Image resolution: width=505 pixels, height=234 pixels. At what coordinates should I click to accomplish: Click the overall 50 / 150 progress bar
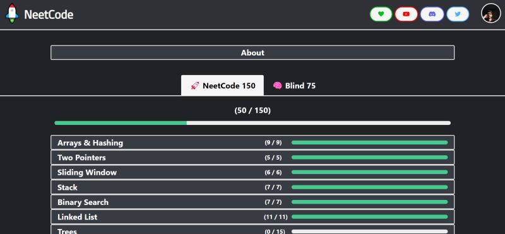(252, 123)
